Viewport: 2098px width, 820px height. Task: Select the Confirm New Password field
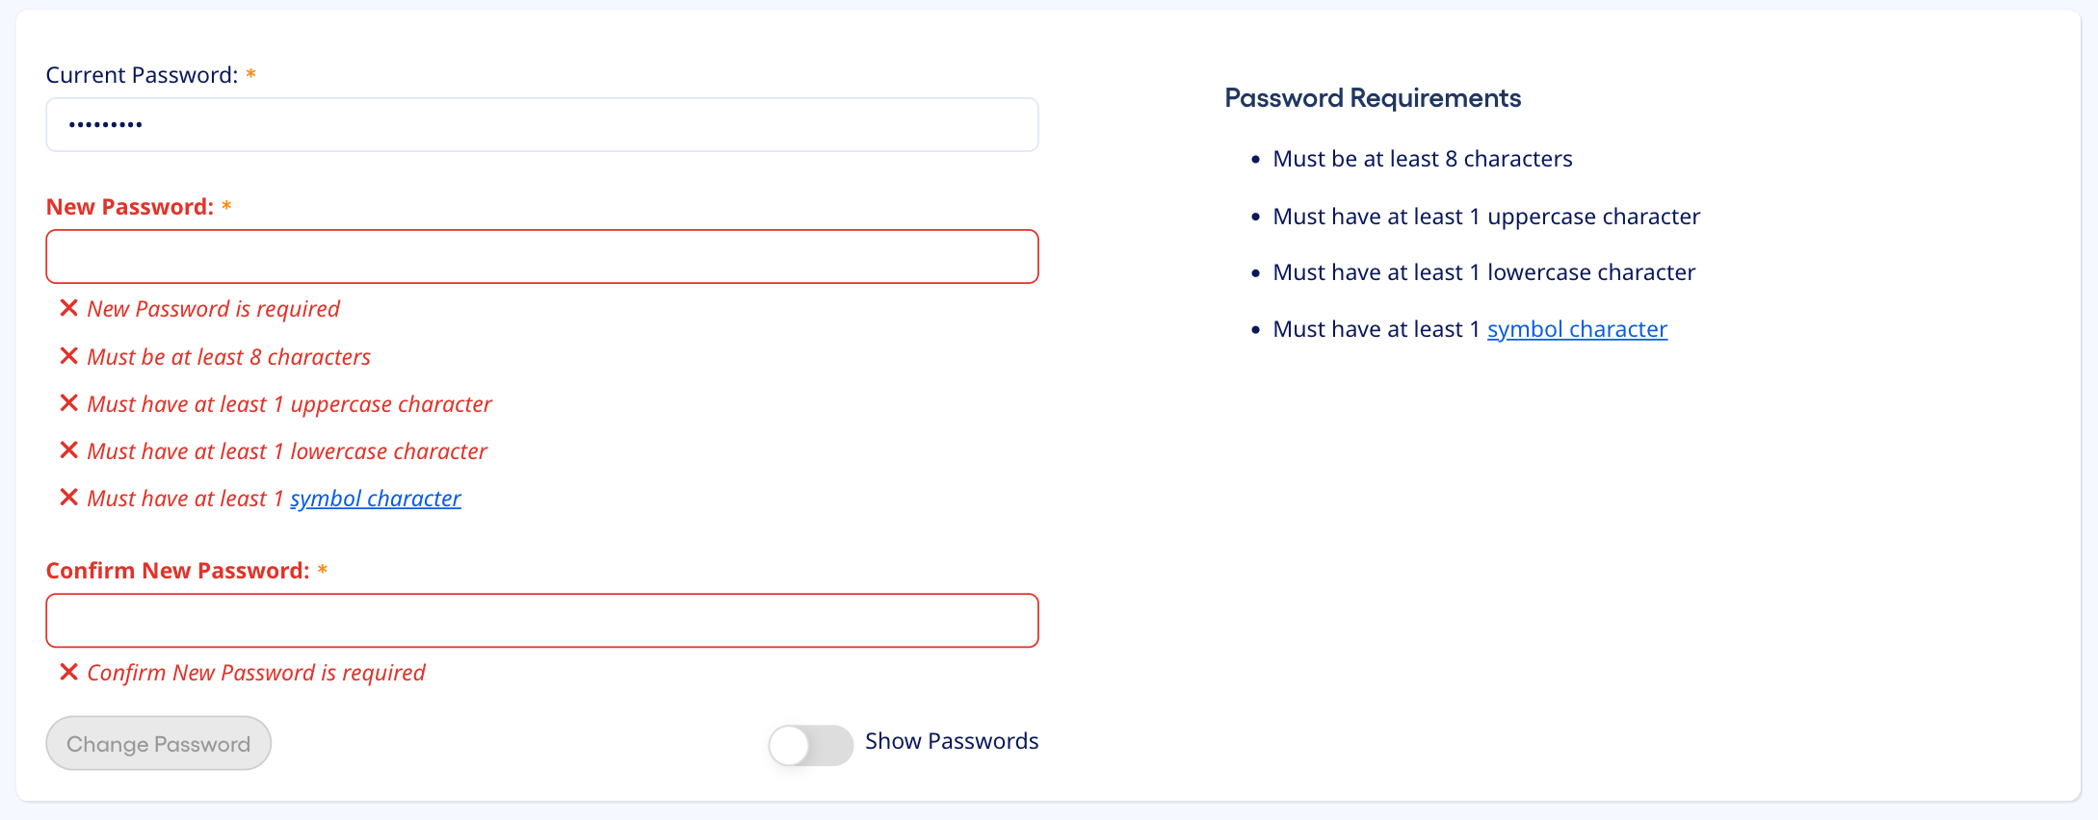coord(541,621)
